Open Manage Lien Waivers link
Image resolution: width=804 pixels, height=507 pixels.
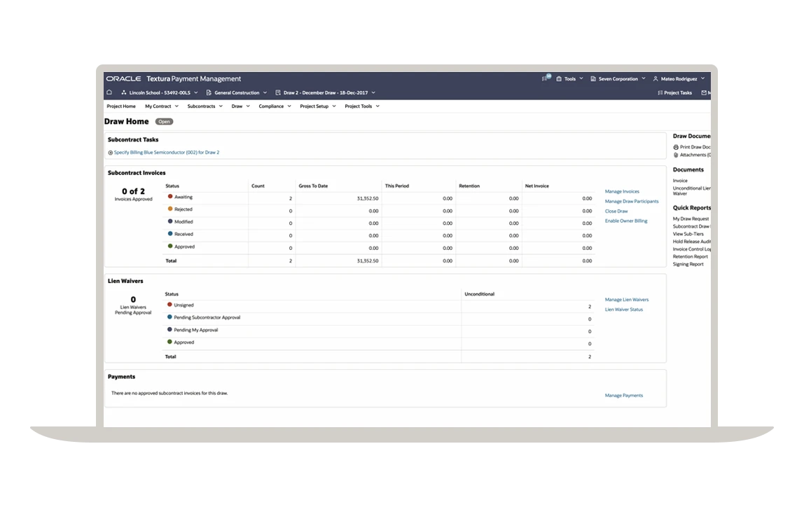click(x=627, y=300)
